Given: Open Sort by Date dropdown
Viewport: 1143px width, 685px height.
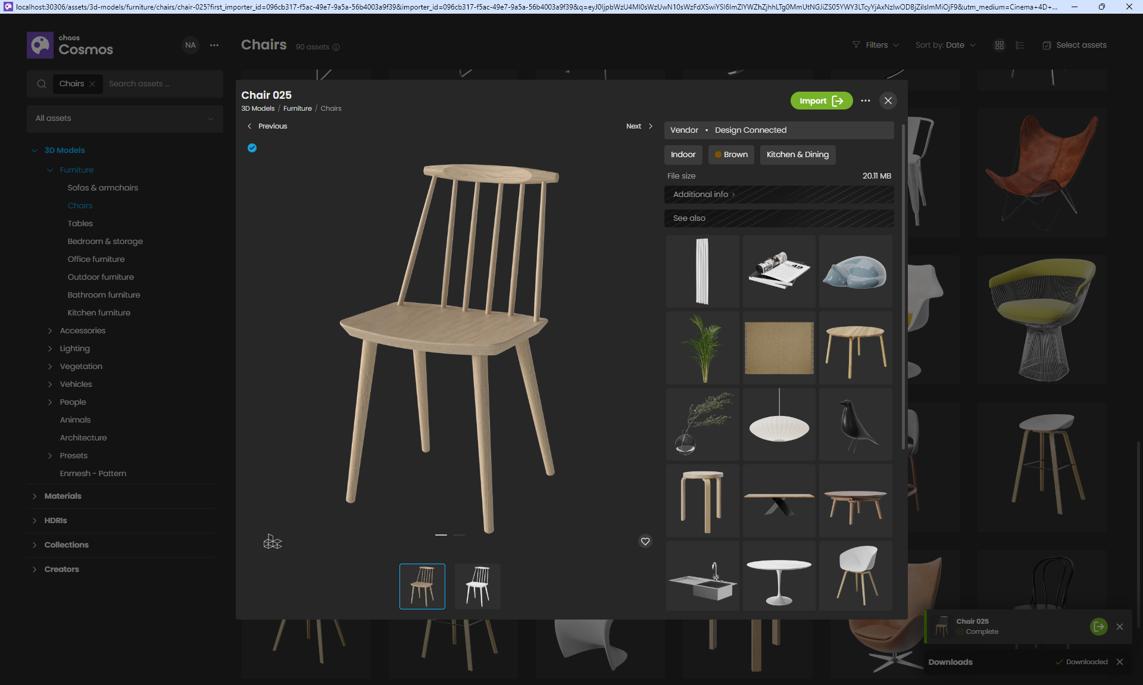Looking at the screenshot, I should click(945, 45).
